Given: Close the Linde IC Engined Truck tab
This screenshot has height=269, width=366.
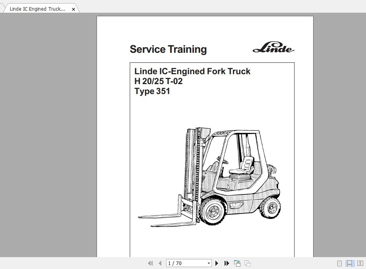Looking at the screenshot, I should [x=73, y=9].
